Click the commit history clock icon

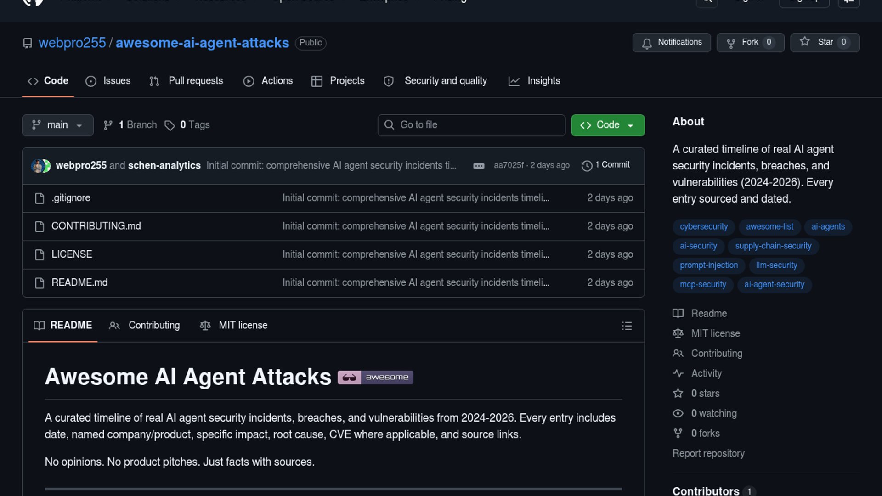pyautogui.click(x=587, y=166)
